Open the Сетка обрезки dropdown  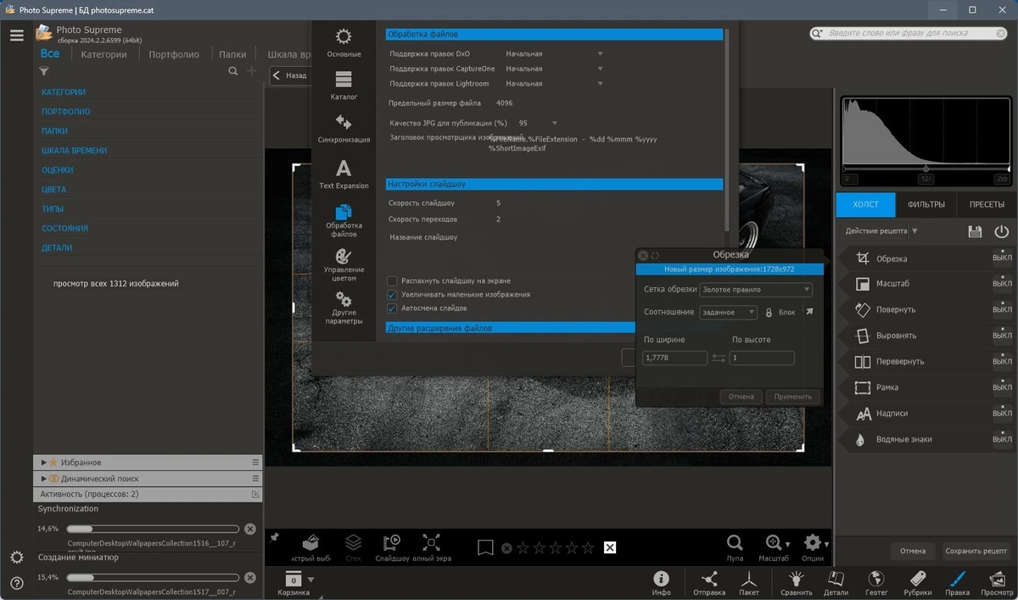click(756, 290)
